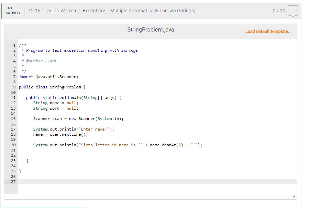Select the public class StringProblem line

point(52,87)
